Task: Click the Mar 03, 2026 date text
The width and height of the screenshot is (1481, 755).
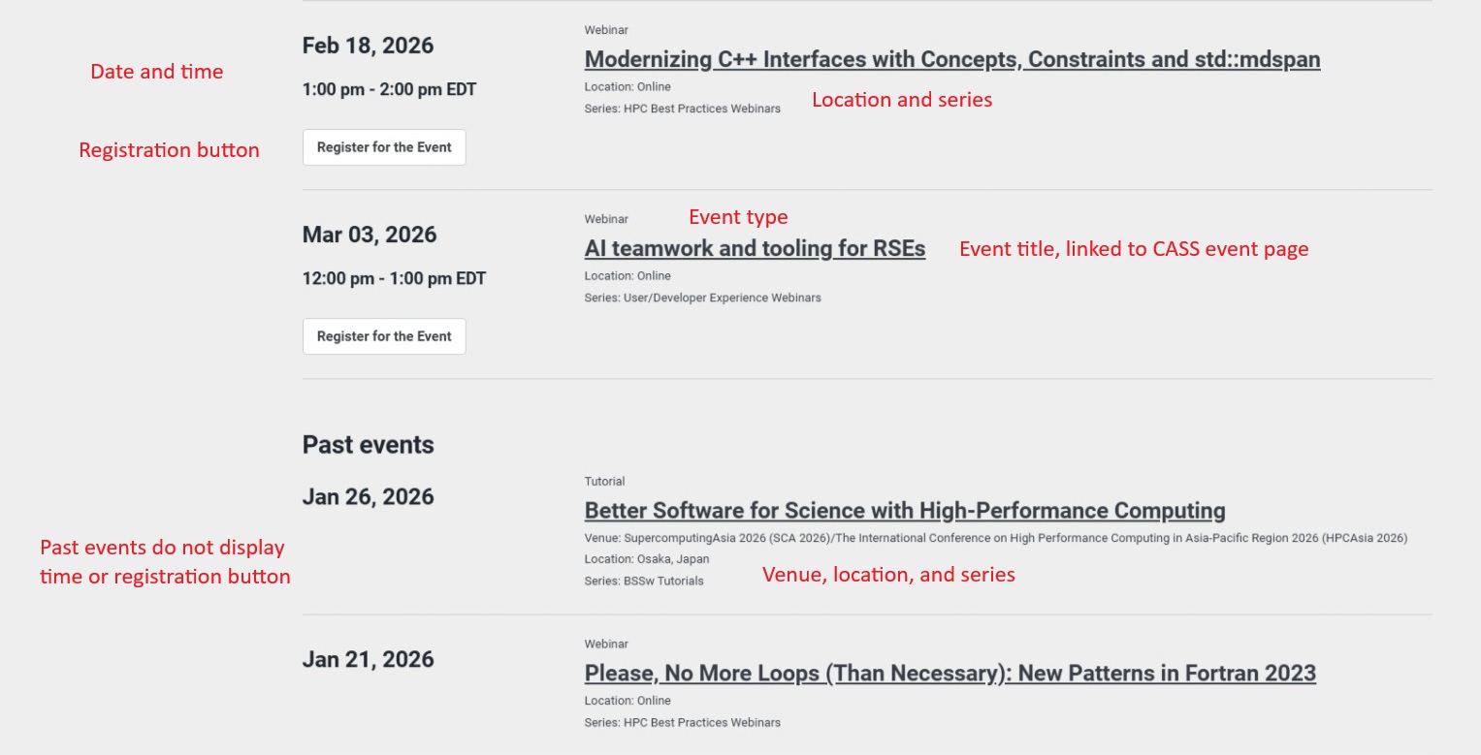Action: pos(370,235)
